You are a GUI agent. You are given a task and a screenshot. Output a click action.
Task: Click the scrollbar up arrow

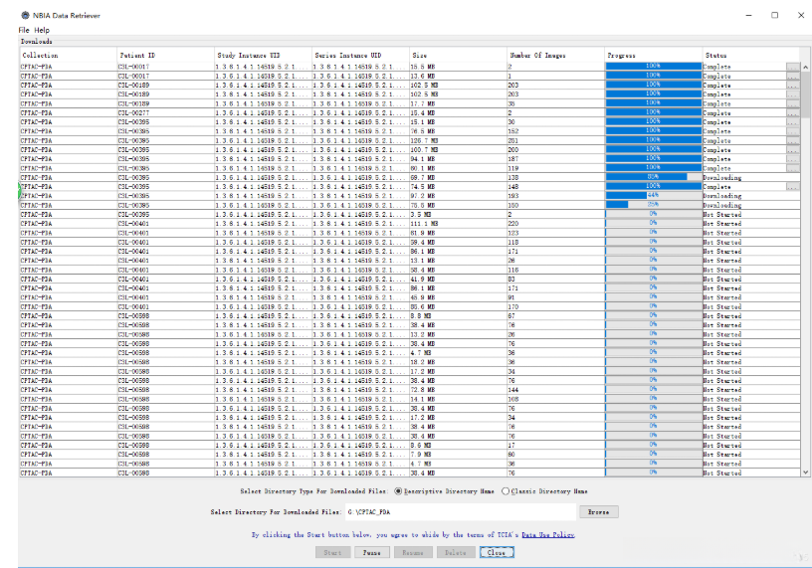coord(805,68)
